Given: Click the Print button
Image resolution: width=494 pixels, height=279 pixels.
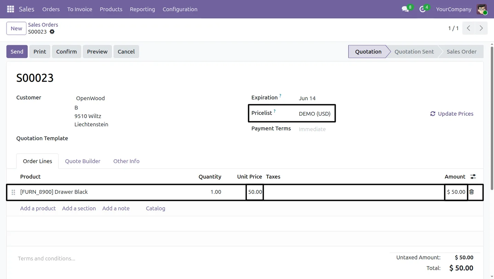Looking at the screenshot, I should pyautogui.click(x=40, y=51).
